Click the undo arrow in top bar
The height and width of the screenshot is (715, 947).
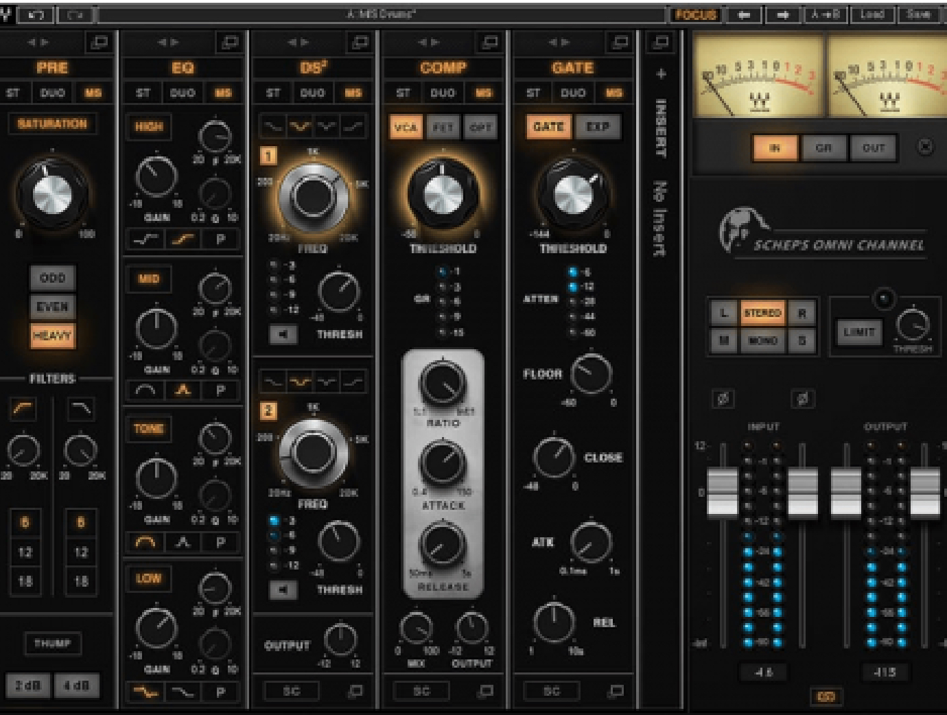pos(36,14)
